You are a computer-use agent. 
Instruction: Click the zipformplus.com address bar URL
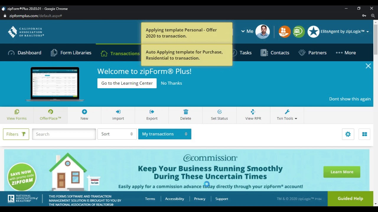[35, 16]
